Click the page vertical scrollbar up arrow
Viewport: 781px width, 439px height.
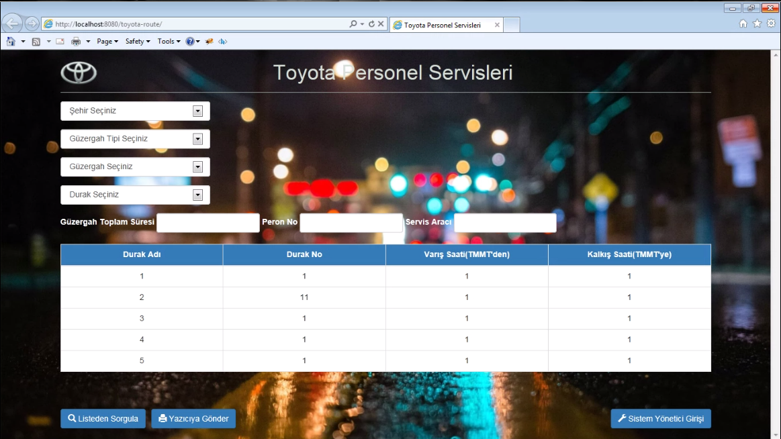(776, 54)
